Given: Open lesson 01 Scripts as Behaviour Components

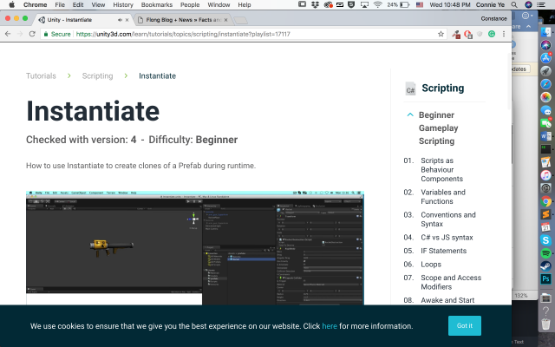Looking at the screenshot, I should coord(442,170).
